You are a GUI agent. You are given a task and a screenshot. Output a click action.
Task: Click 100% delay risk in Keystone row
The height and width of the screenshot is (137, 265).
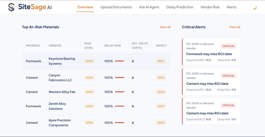click(x=108, y=61)
